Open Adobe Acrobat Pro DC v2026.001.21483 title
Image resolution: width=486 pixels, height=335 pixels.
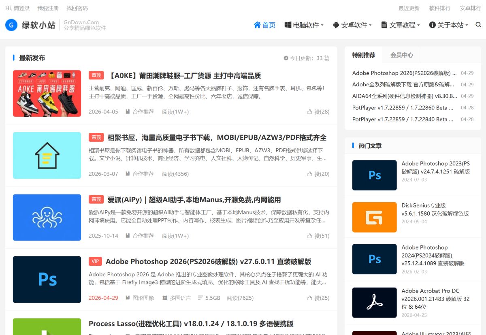[436, 299]
